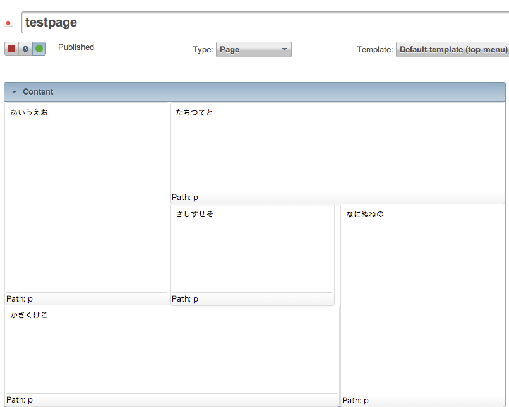Open the Type dropdown showing Page
509x407 pixels.
pos(253,50)
